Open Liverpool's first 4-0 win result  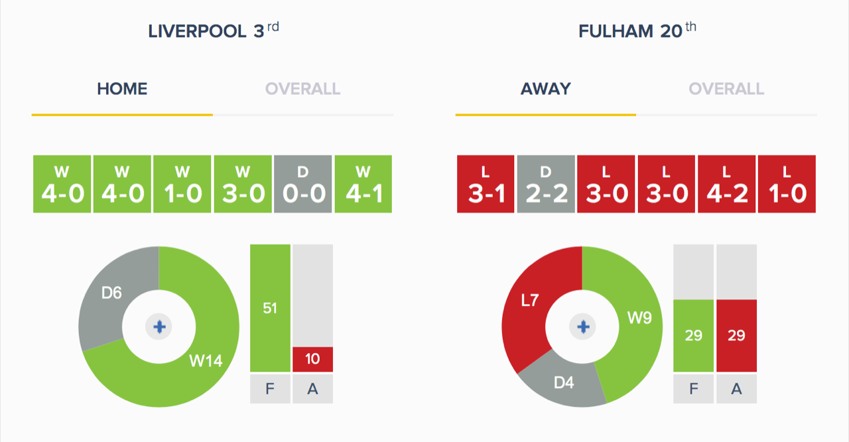pyautogui.click(x=62, y=184)
